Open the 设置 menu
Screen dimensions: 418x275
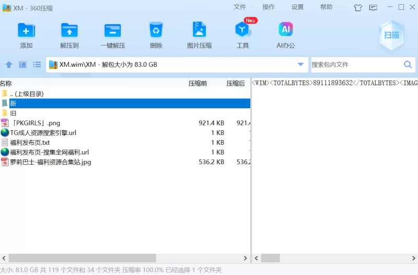(x=297, y=7)
